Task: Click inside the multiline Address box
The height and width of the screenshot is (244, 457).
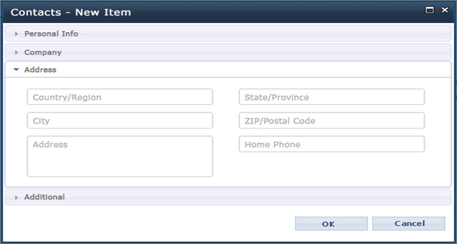Action: (x=119, y=157)
